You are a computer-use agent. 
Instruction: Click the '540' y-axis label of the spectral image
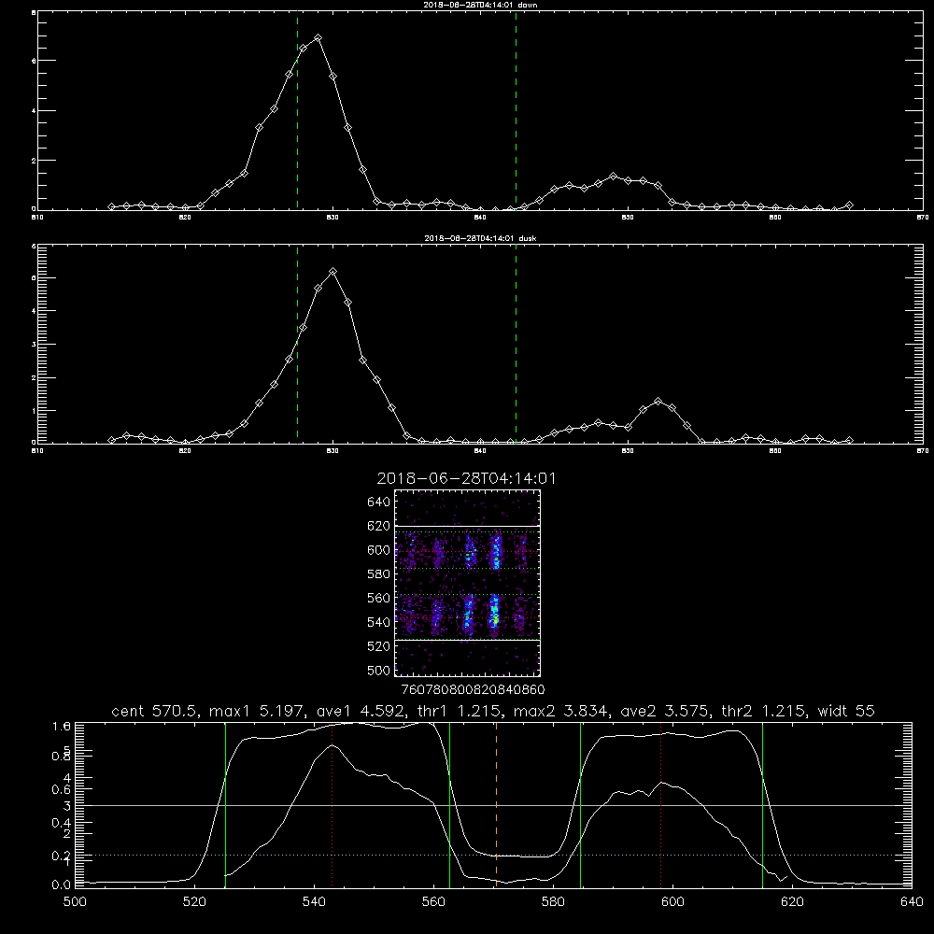pos(379,622)
